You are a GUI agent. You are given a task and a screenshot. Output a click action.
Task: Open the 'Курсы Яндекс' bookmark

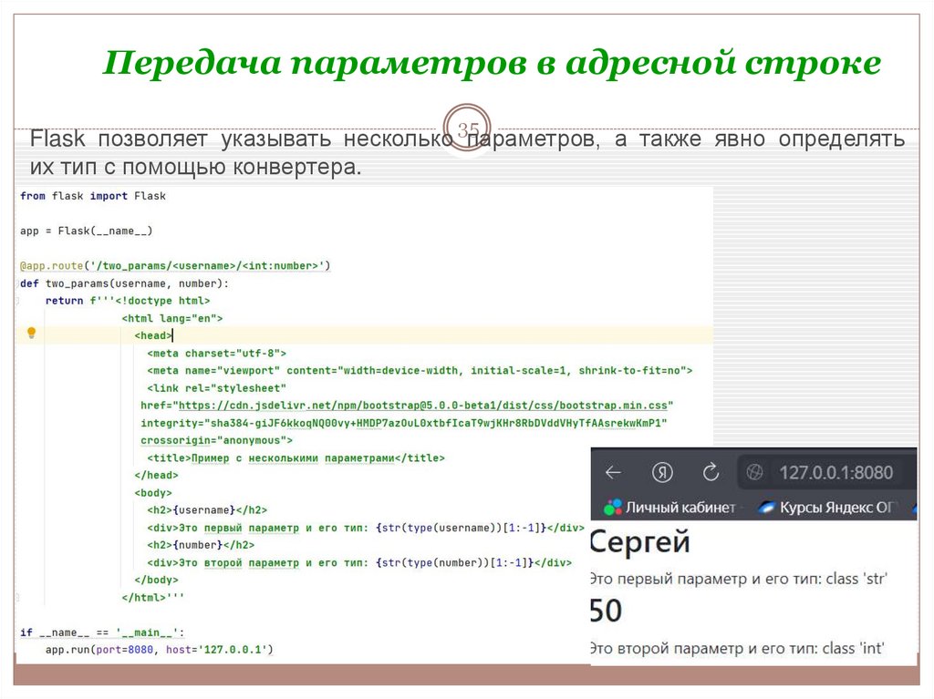(x=826, y=508)
